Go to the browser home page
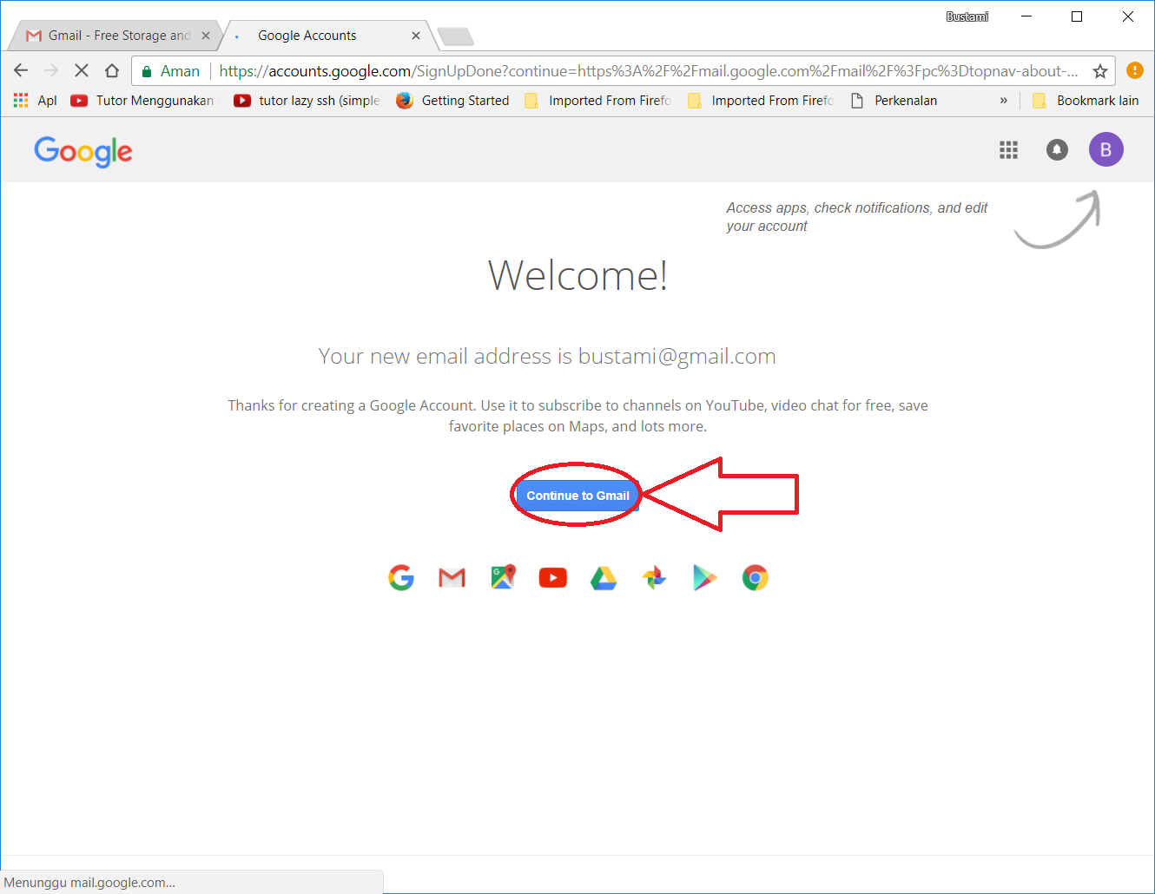 pyautogui.click(x=112, y=71)
